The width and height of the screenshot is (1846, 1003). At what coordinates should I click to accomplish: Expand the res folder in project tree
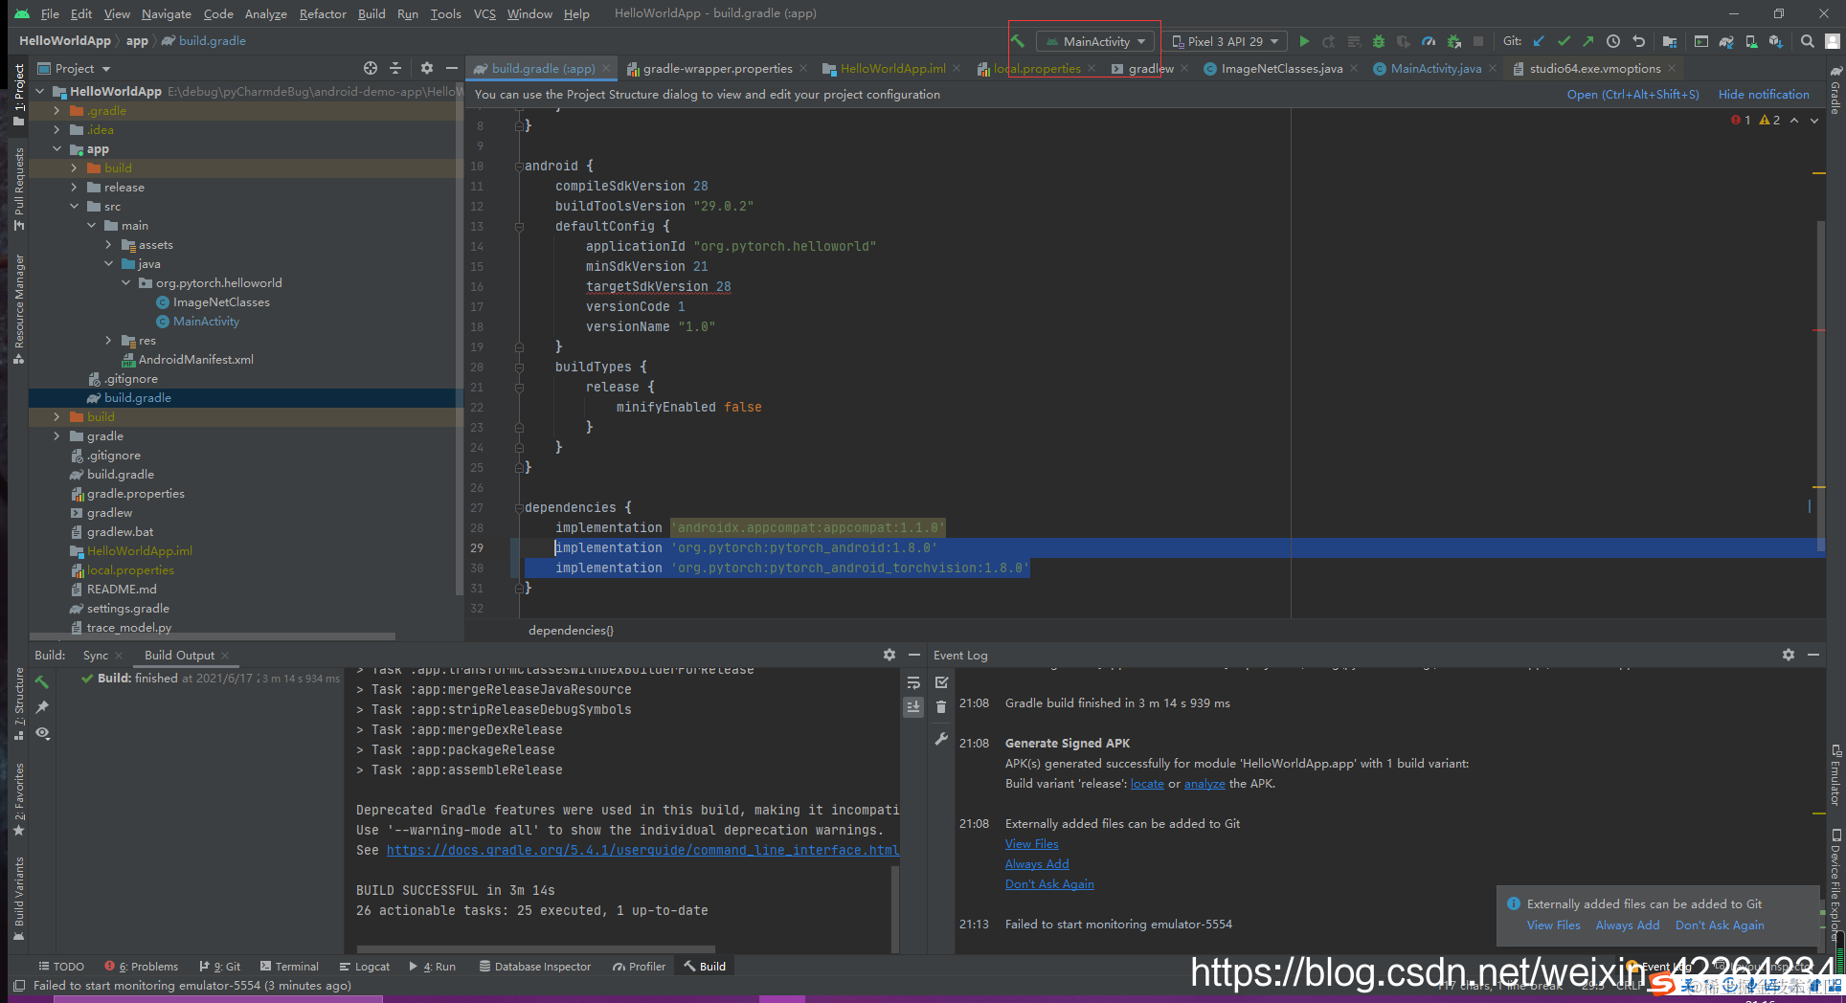tap(109, 341)
